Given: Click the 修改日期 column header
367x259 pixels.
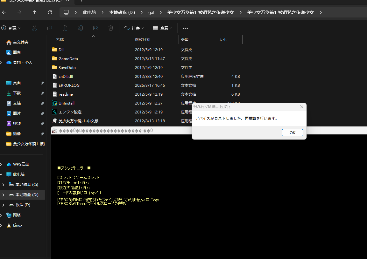Looking at the screenshot, I should [143, 40].
